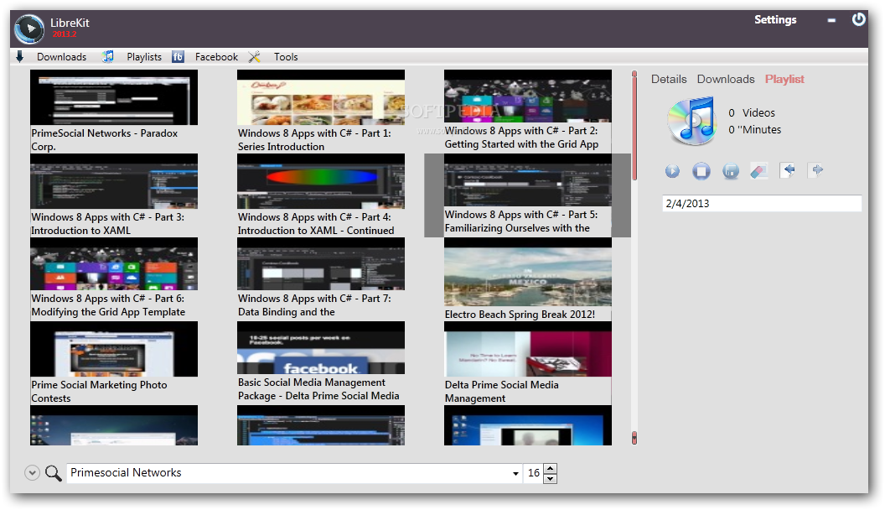Select highlighted Windows 8 Apps Part 5 thumbnail
This screenshot has width=885, height=510.
528,180
